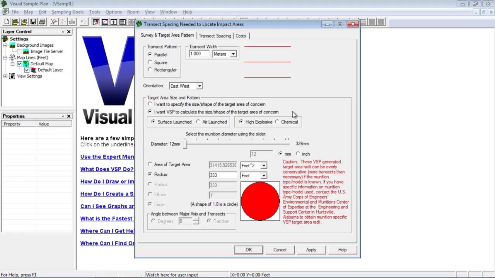Open the Room menu
The width and height of the screenshot is (495, 278).
click(133, 12)
